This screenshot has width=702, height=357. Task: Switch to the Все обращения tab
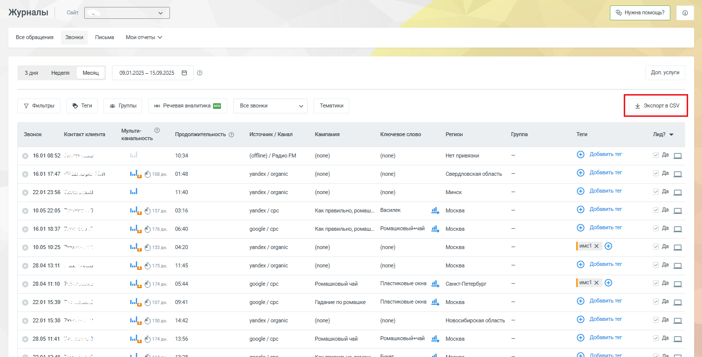(35, 37)
